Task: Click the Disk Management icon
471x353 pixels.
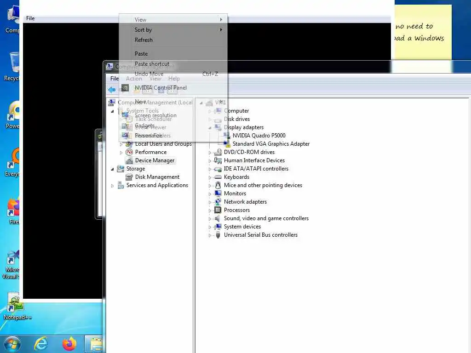Action: 129,177
